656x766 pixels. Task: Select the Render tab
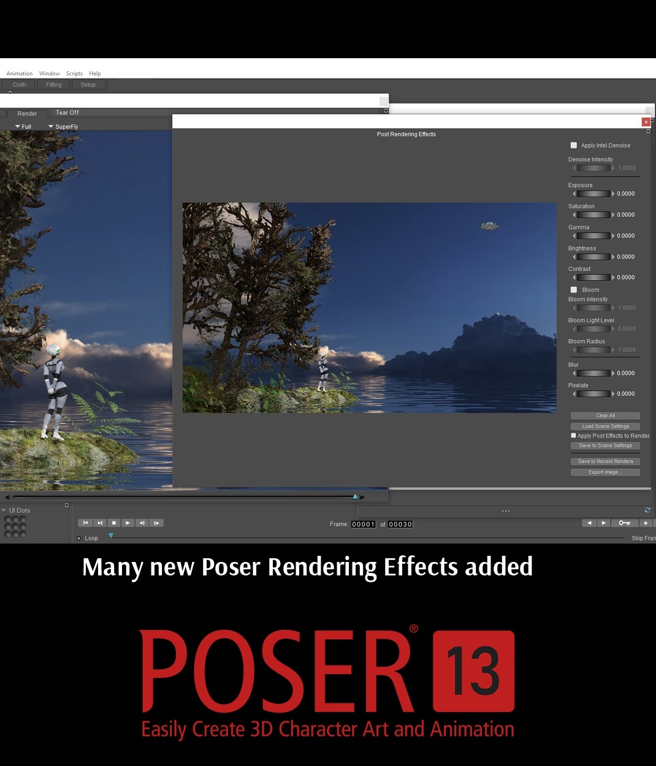[27, 113]
